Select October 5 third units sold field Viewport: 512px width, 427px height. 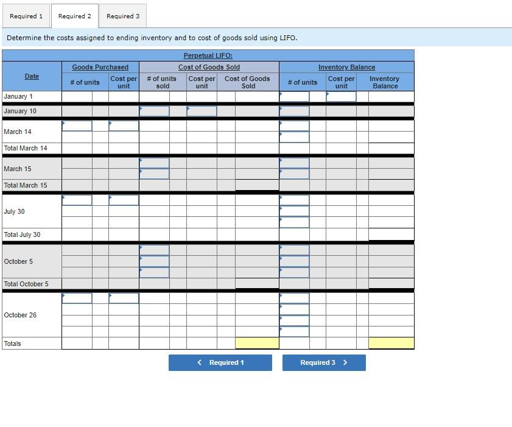click(x=154, y=272)
